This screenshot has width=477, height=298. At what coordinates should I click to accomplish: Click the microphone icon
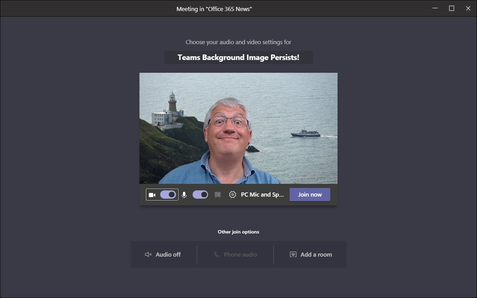pos(184,195)
